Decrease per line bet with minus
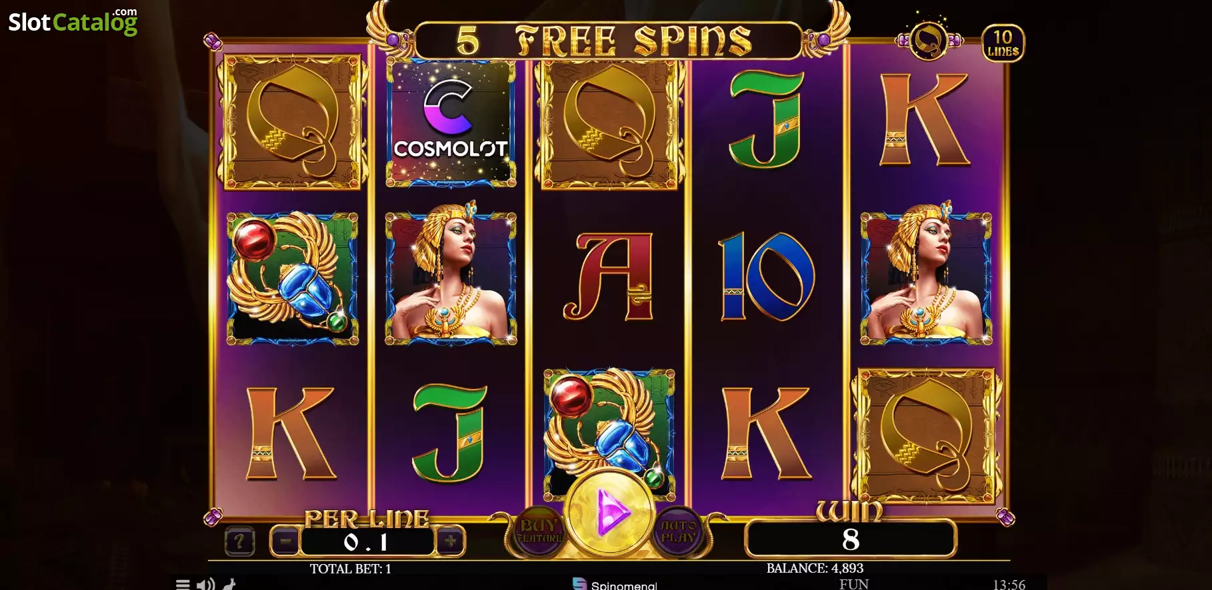Screen dimensions: 1212x590 click(285, 541)
